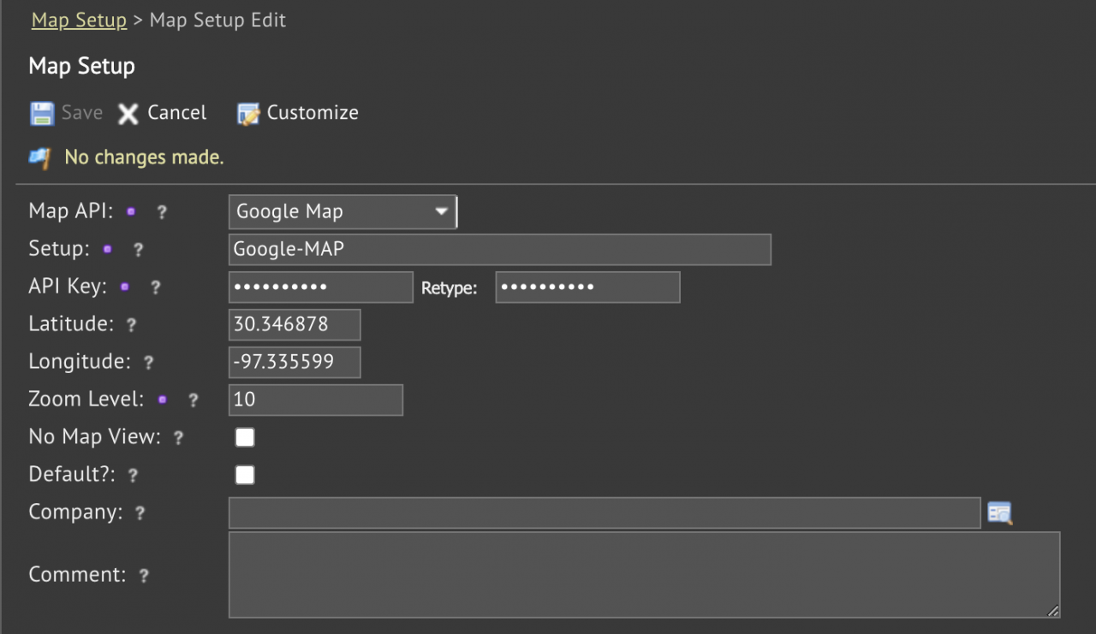Focus the Retype API key field
1096x634 pixels.
pos(587,287)
